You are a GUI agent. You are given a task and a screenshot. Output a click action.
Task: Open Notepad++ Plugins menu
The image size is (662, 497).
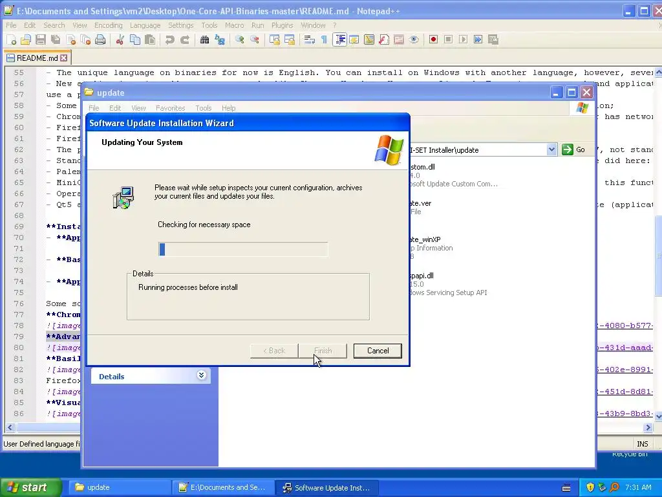(282, 25)
